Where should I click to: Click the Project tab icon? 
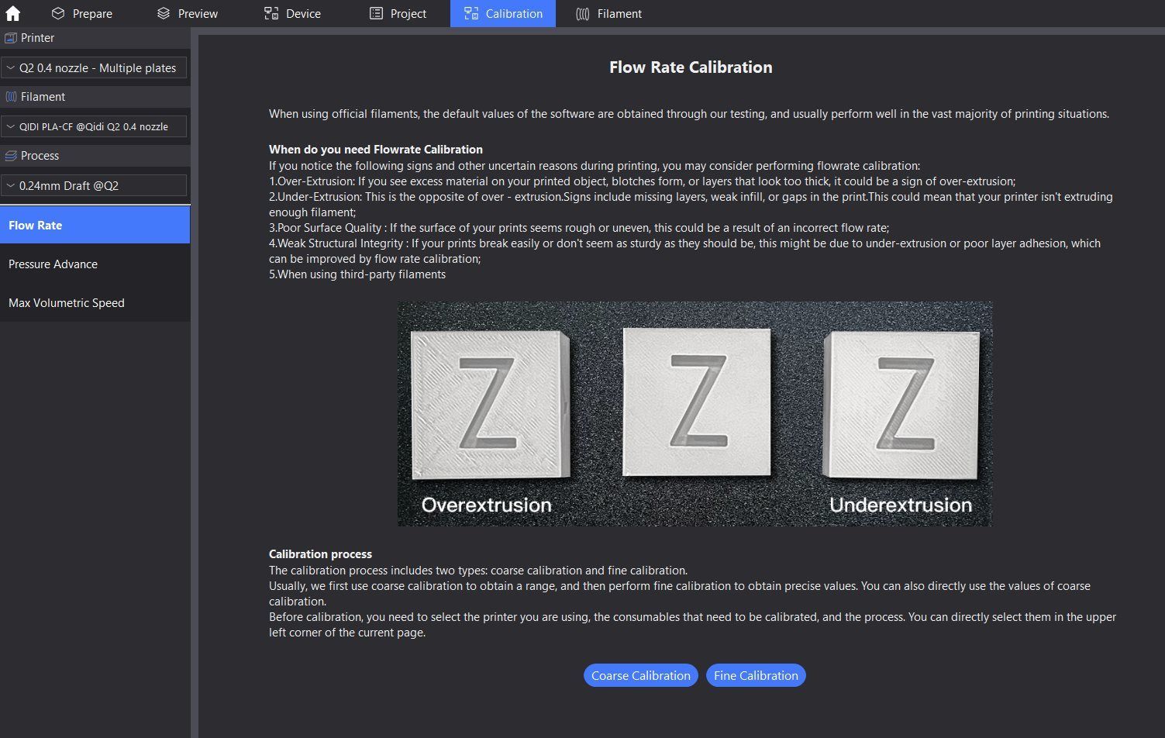tap(376, 13)
